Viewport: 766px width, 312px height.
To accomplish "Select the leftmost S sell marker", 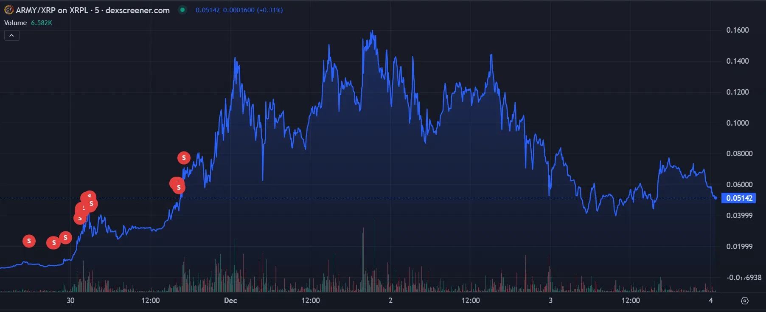I will pos(29,241).
